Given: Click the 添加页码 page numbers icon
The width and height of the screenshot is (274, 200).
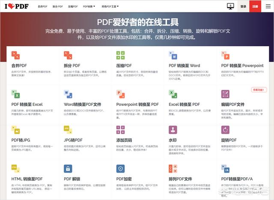Looking at the screenshot, I should [x=120, y=130].
